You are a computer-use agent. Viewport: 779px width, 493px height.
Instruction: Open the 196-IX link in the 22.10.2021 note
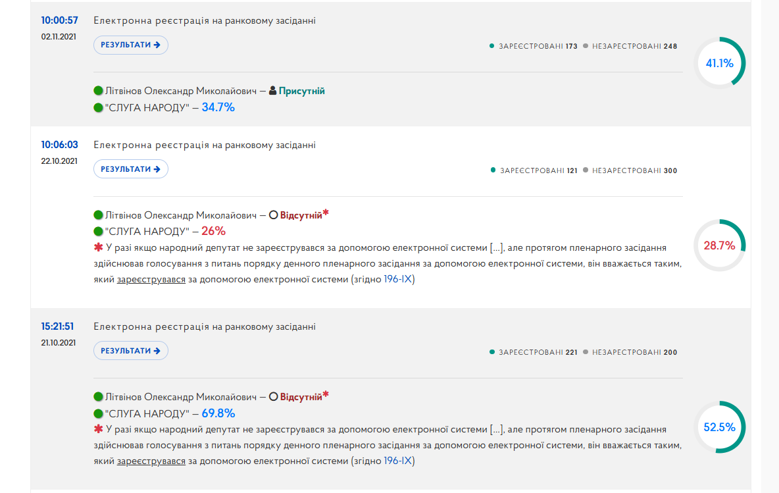click(397, 279)
